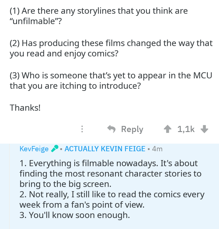This screenshot has width=219, height=229.
Task: Click the bullet dot before ACTUALLY KEVIN FEIGE
Action: 61,149
